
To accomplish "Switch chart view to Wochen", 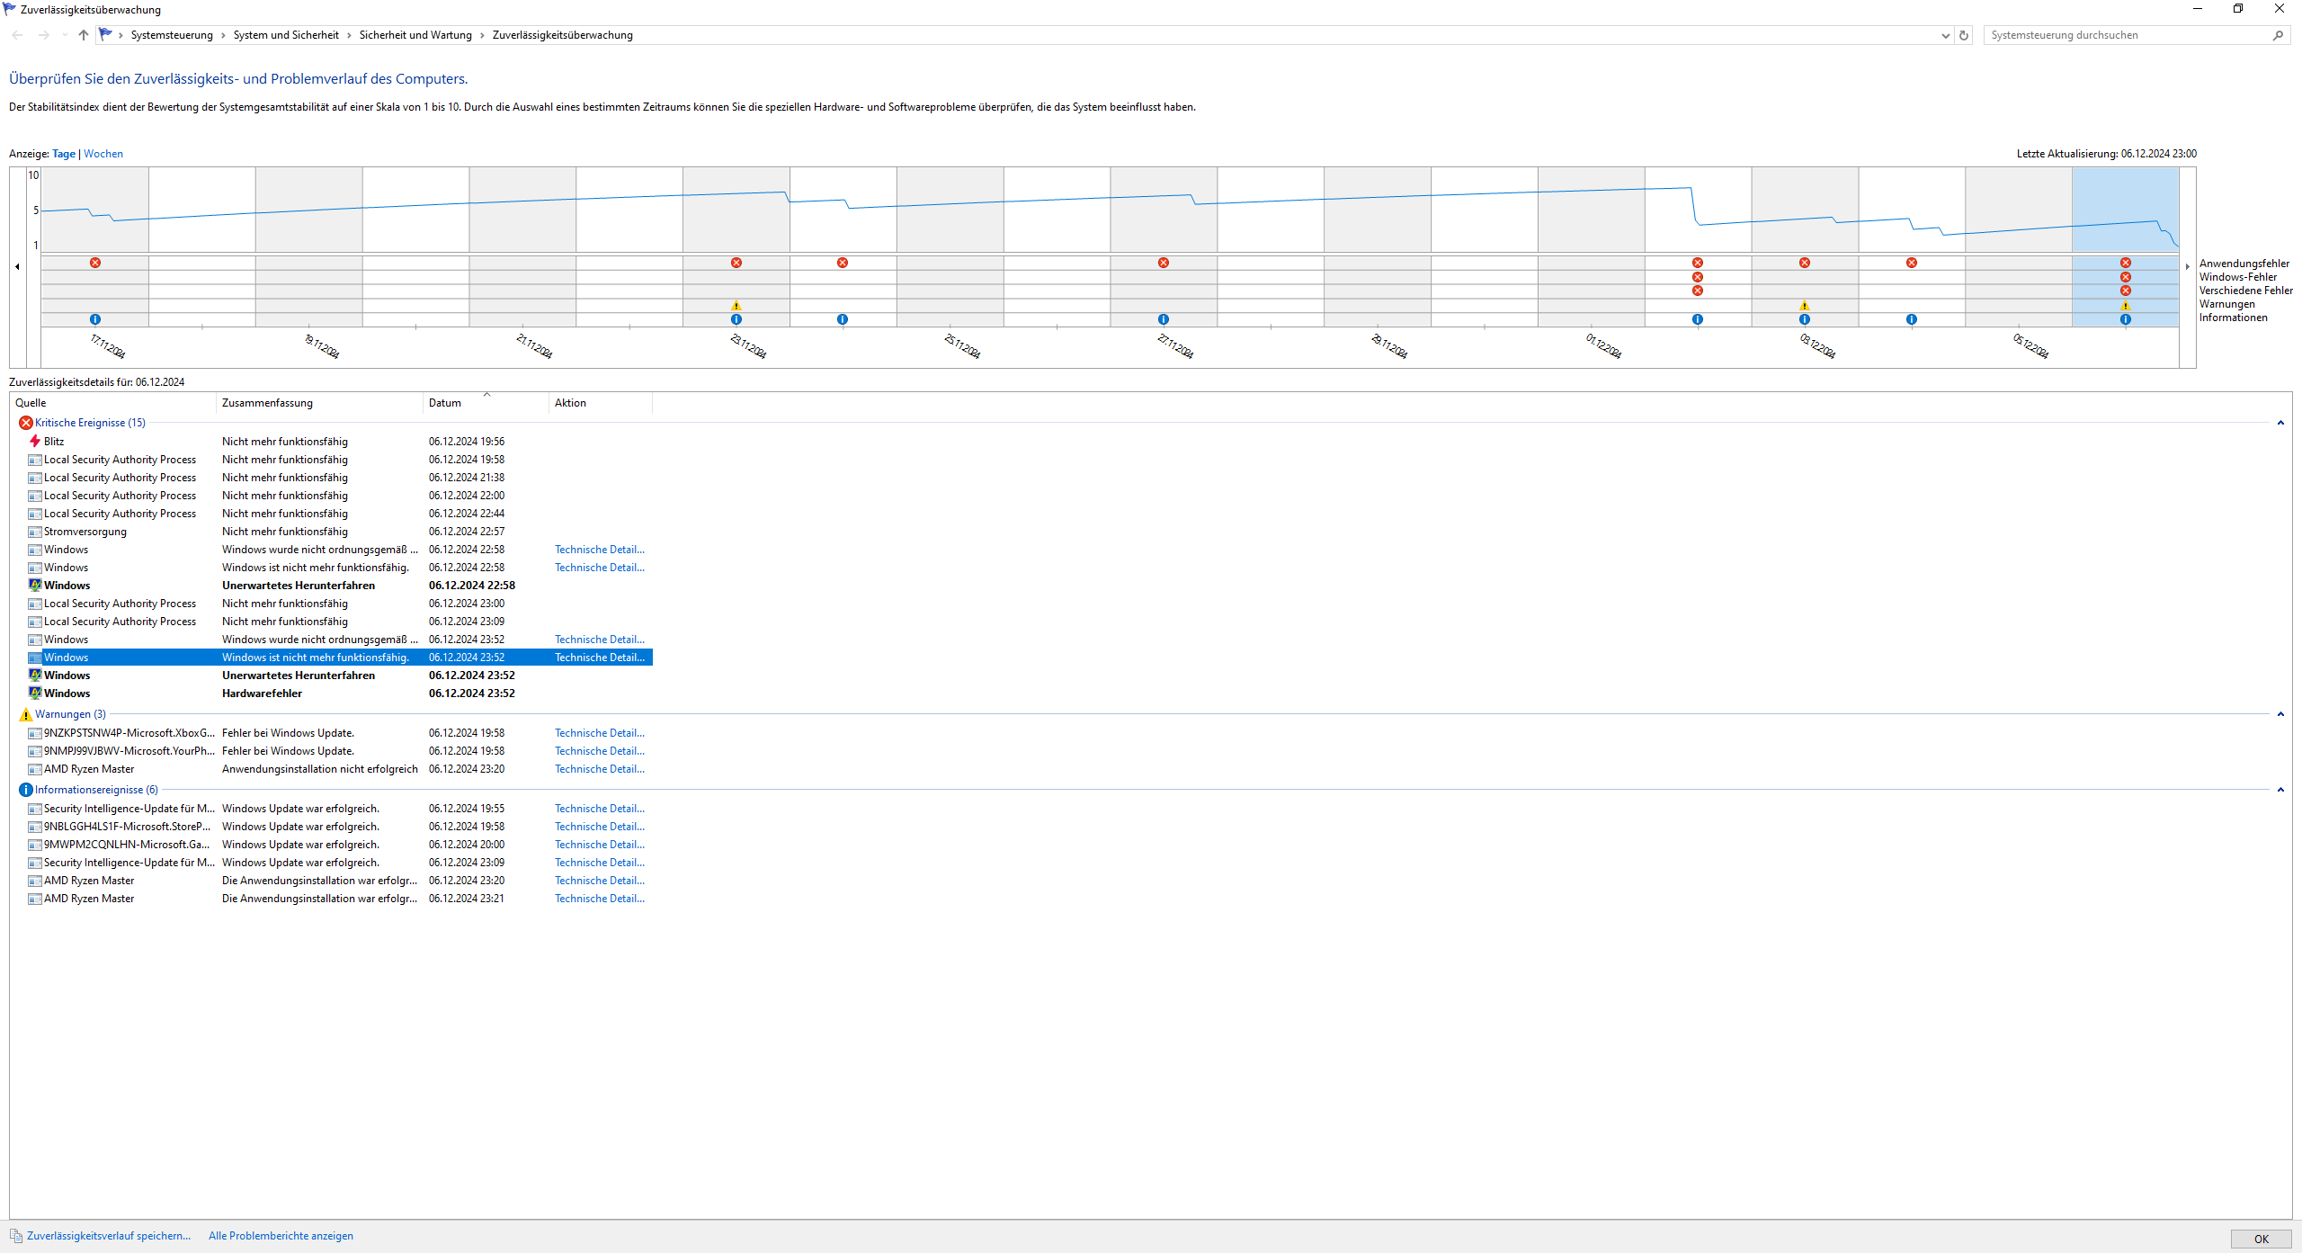I will click(103, 154).
